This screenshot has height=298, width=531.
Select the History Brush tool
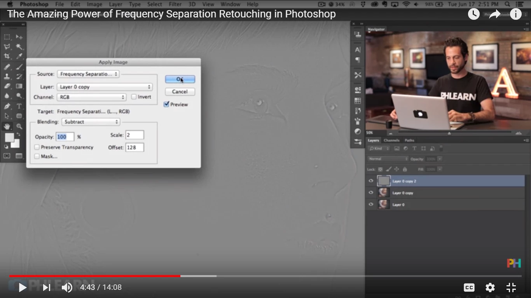[19, 76]
